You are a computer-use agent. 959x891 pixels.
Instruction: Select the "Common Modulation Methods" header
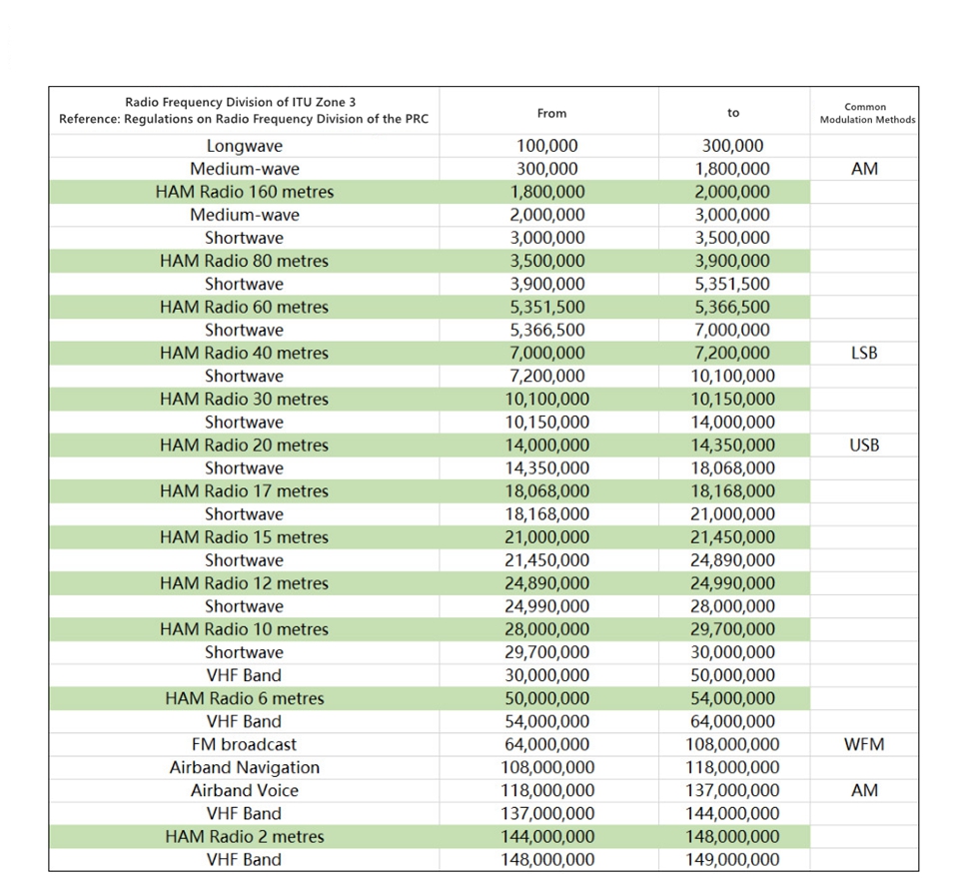pos(865,113)
